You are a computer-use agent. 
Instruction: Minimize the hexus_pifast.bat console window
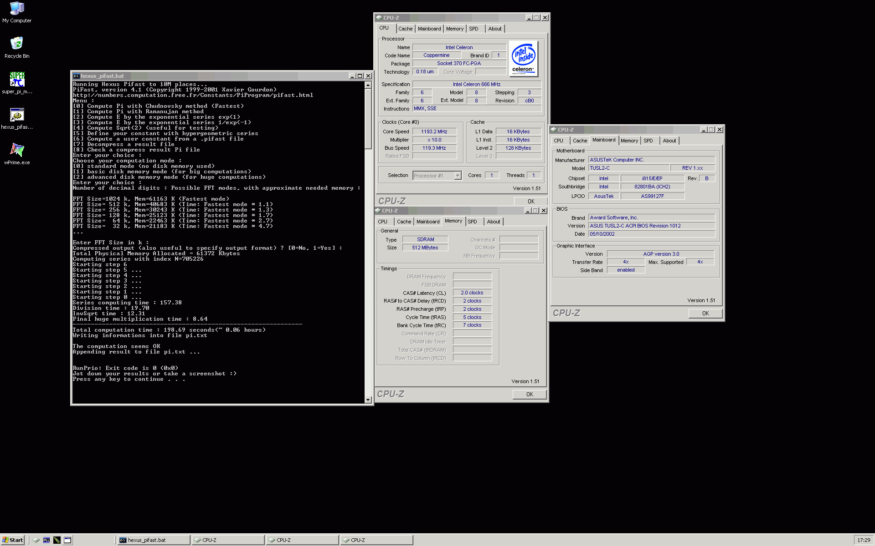[352, 76]
